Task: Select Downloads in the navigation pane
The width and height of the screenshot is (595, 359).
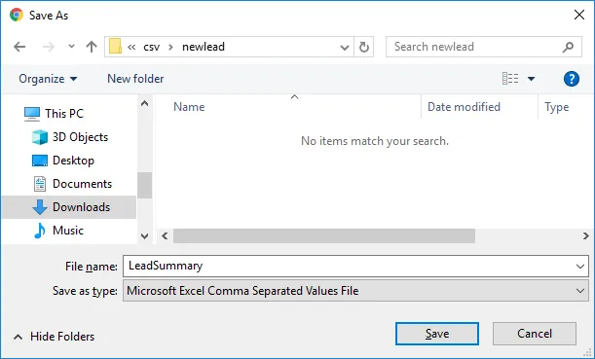Action: (69, 207)
